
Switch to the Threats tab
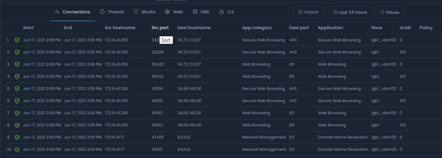click(112, 12)
